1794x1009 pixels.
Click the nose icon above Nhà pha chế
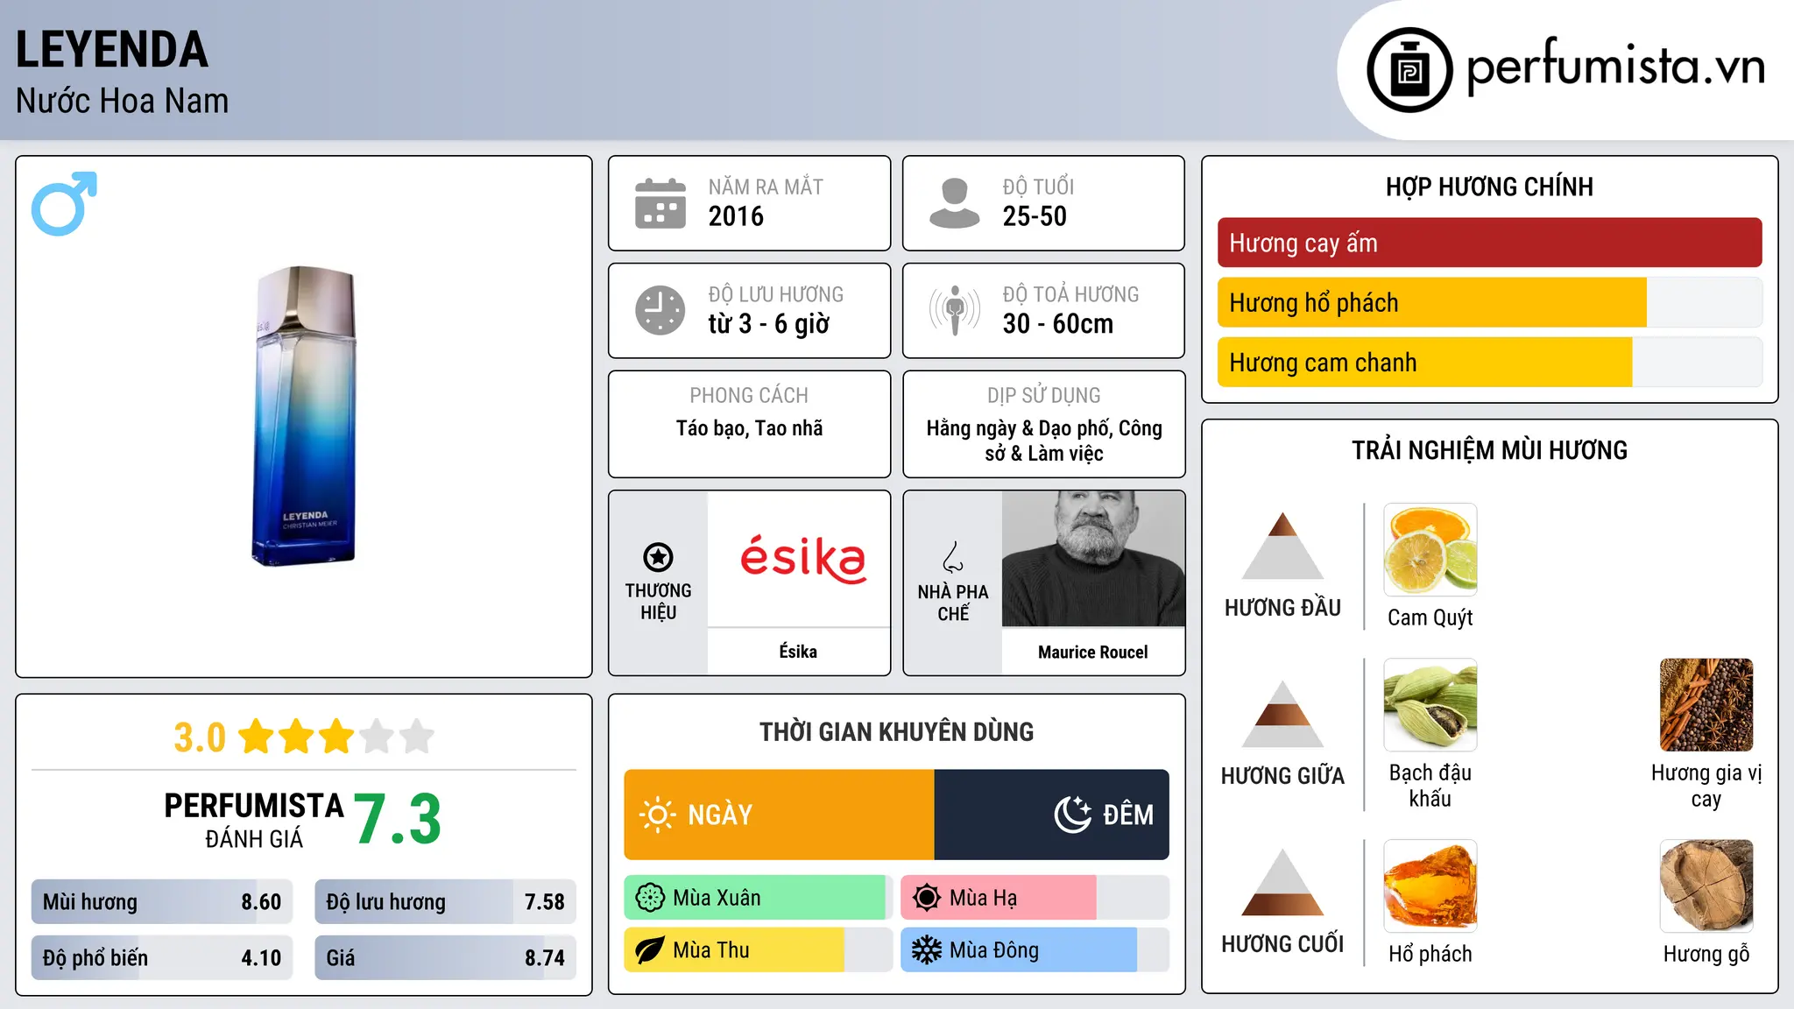pos(953,557)
